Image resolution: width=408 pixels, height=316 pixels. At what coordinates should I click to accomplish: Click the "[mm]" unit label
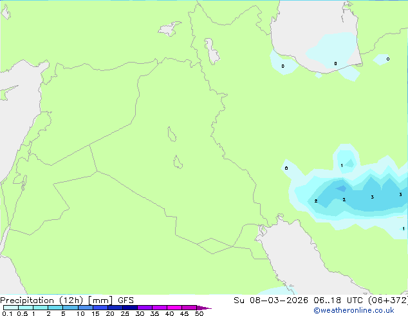[x=100, y=301]
